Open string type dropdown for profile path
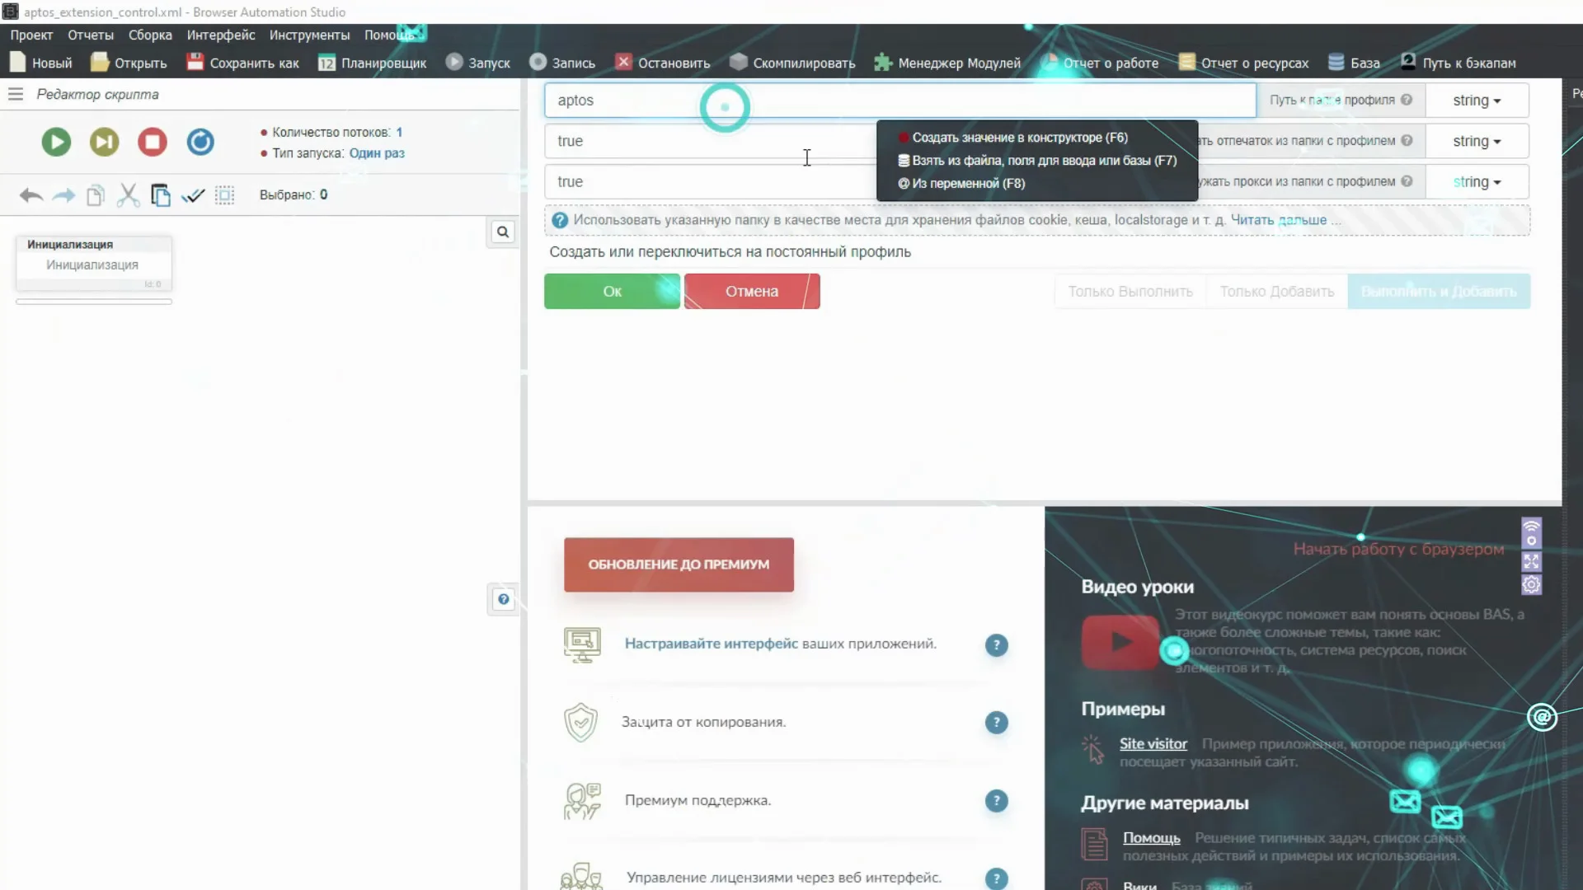Viewport: 1583px width, 890px height. point(1477,101)
